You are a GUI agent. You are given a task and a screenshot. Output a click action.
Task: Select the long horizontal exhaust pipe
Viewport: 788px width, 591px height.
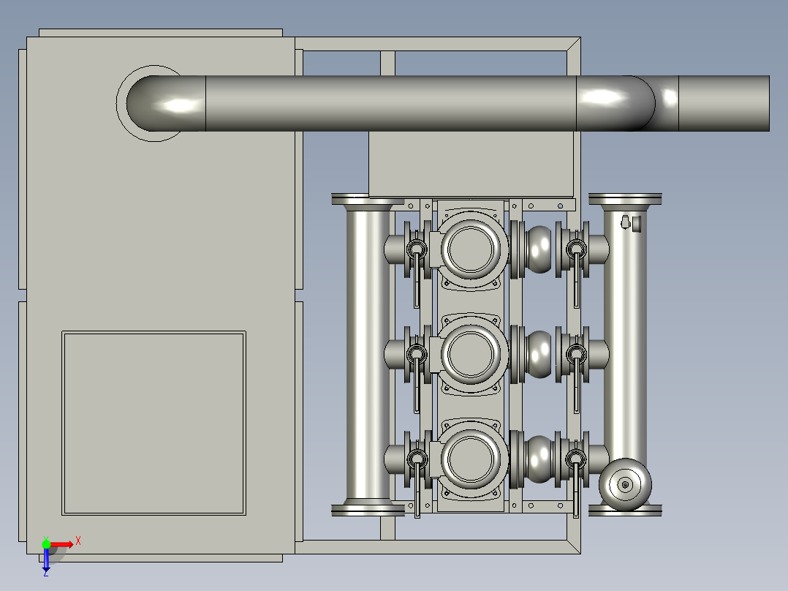391,104
